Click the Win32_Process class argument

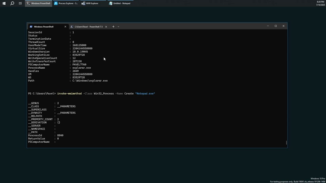tap(104, 94)
